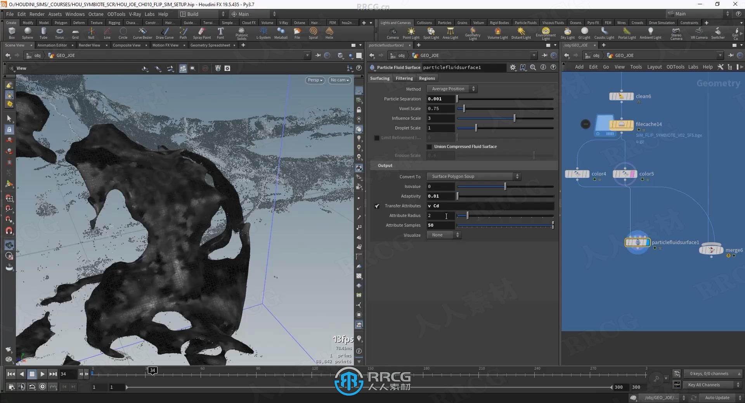Click the Particle Separation value field

(x=440, y=99)
